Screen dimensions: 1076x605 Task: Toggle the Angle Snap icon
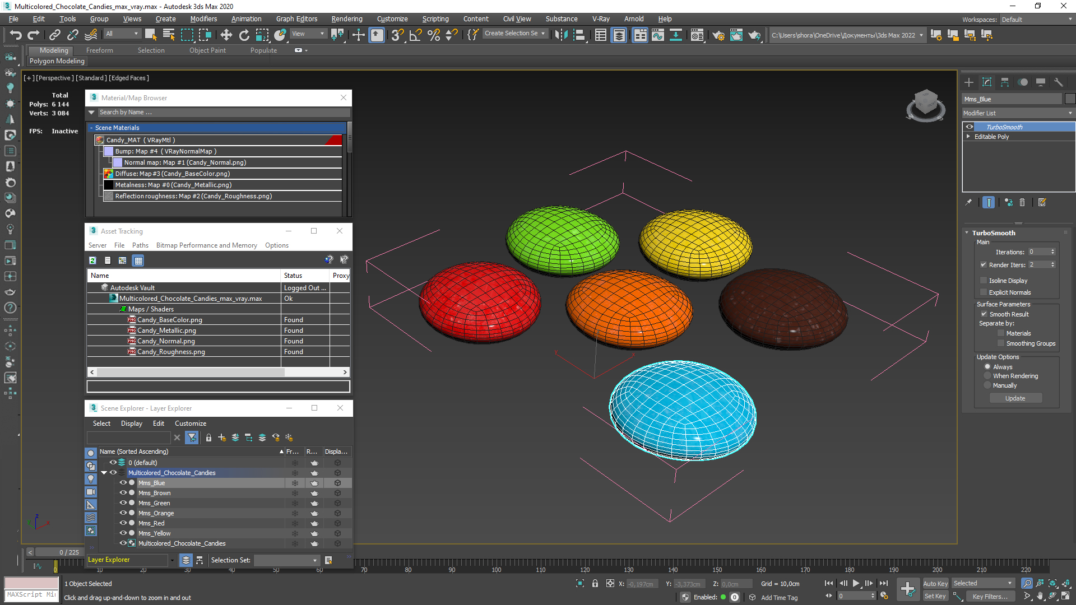click(415, 35)
